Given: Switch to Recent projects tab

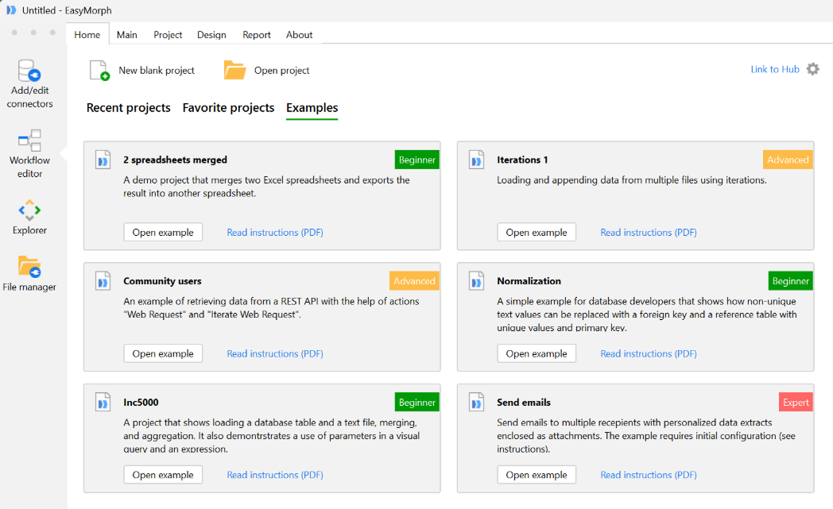Looking at the screenshot, I should 129,108.
